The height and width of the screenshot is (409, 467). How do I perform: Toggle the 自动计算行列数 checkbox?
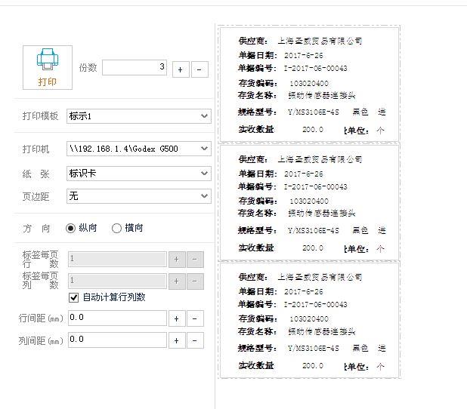tap(73, 297)
